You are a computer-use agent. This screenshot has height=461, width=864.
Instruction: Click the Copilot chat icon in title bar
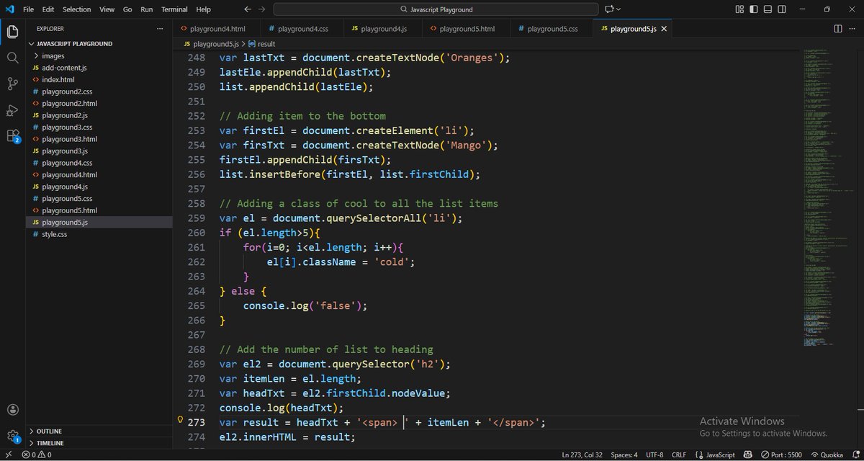[609, 9]
